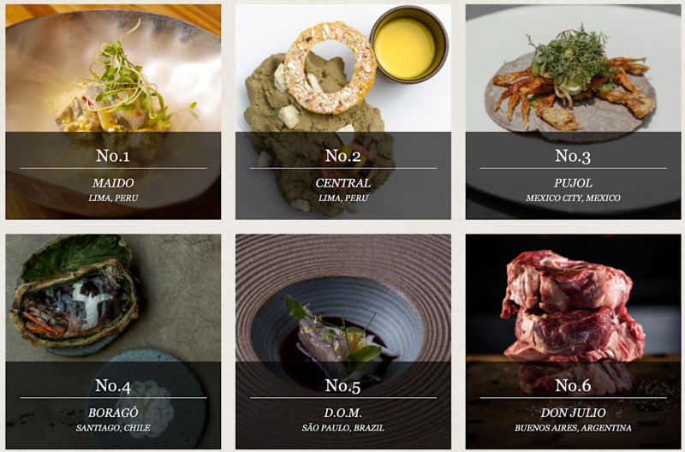Click Mexico City, Mexico location text
Viewport: 685px width, 452px height.
click(573, 199)
